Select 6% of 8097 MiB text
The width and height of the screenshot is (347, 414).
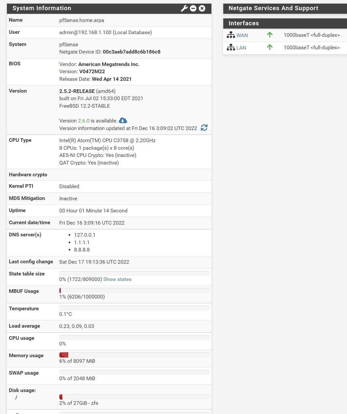(77, 361)
